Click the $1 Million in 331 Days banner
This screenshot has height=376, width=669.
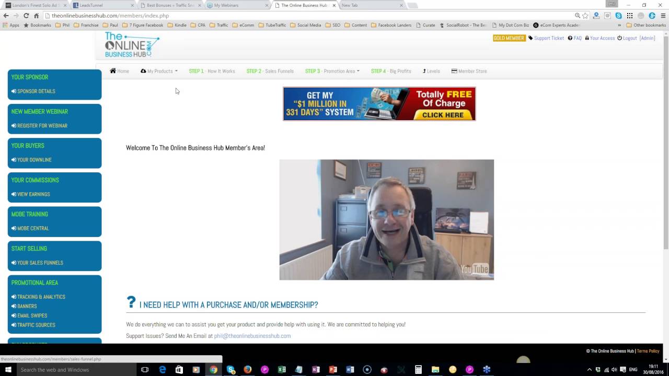point(379,104)
